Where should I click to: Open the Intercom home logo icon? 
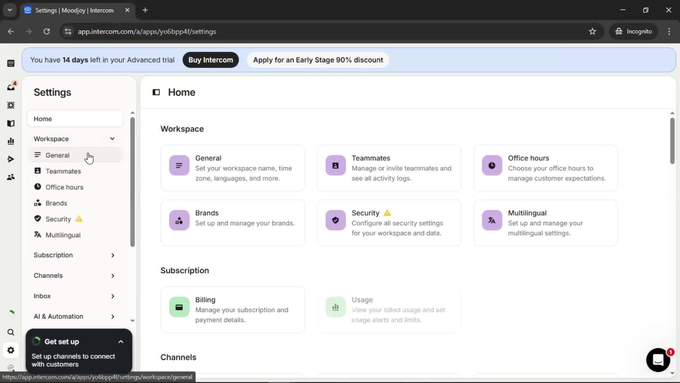click(11, 63)
